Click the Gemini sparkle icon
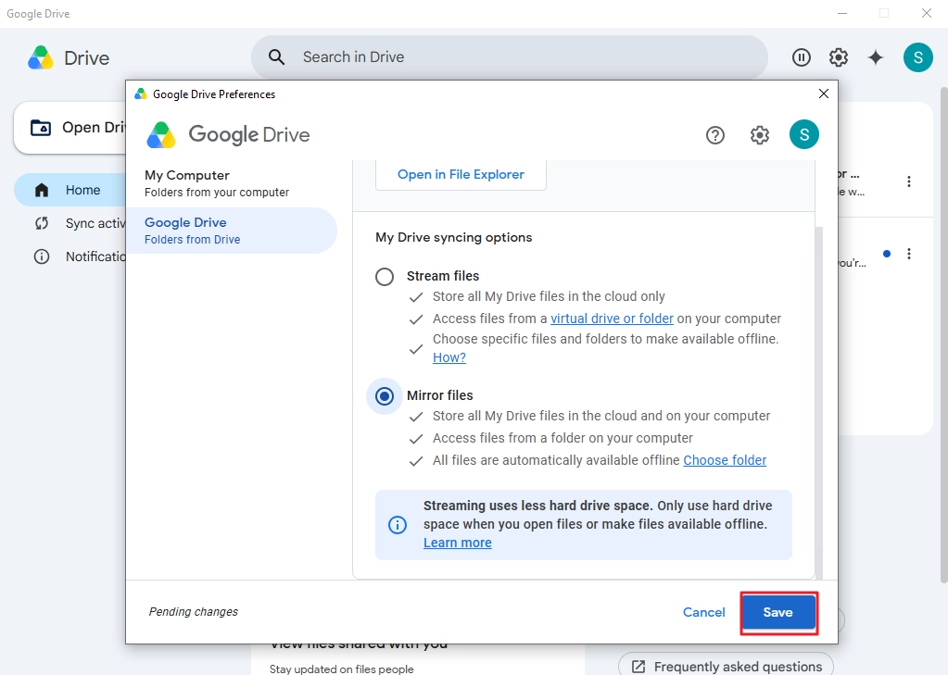This screenshot has width=948, height=675. [x=876, y=57]
